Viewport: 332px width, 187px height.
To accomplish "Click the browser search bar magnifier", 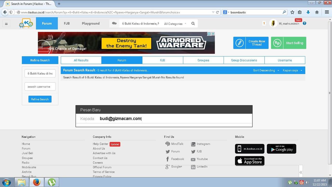I will click(284, 12).
